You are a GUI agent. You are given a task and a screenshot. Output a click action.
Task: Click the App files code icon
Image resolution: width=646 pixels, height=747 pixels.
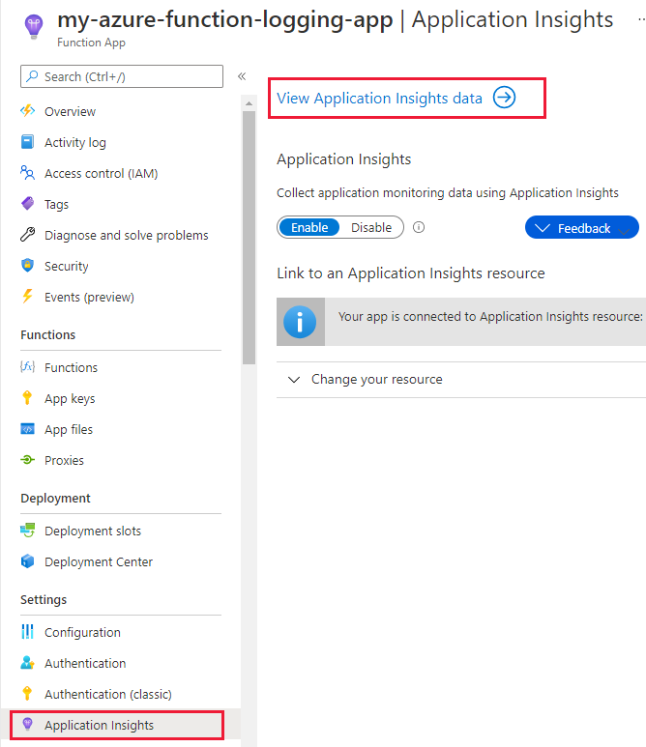tap(28, 429)
